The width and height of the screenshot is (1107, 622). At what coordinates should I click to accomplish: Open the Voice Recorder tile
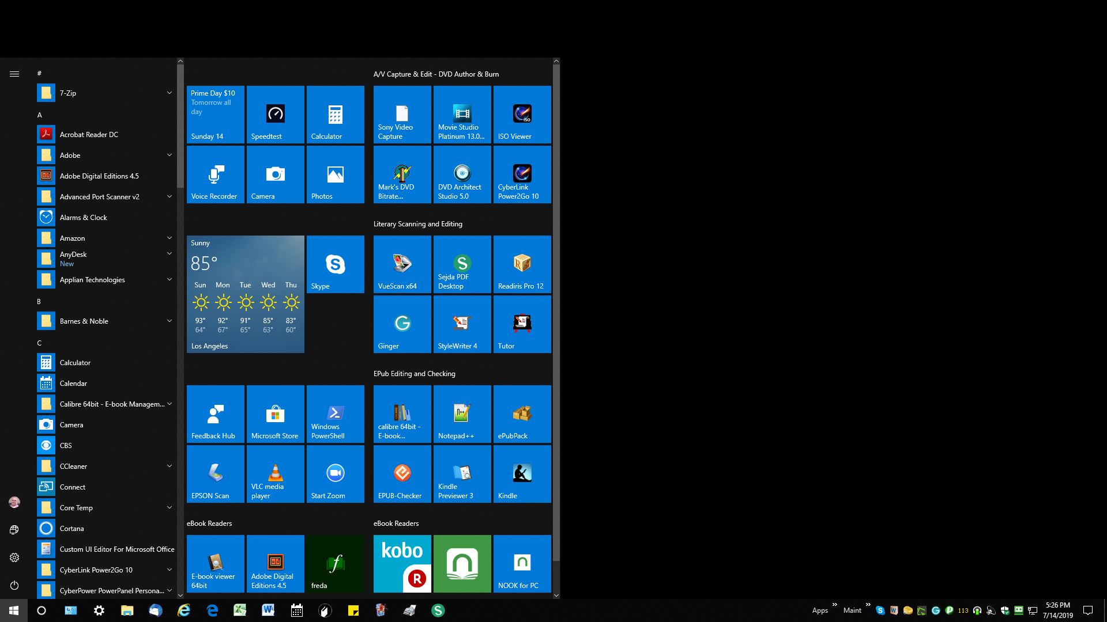215,175
